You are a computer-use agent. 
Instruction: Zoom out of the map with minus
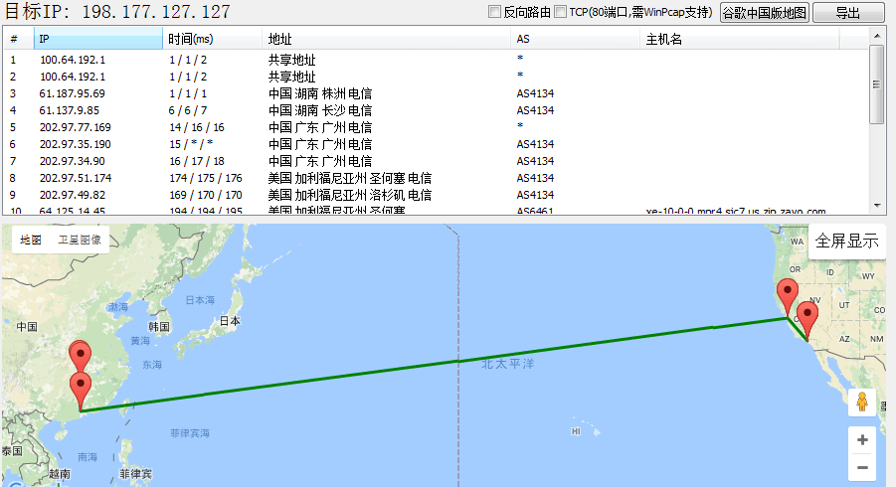(861, 467)
